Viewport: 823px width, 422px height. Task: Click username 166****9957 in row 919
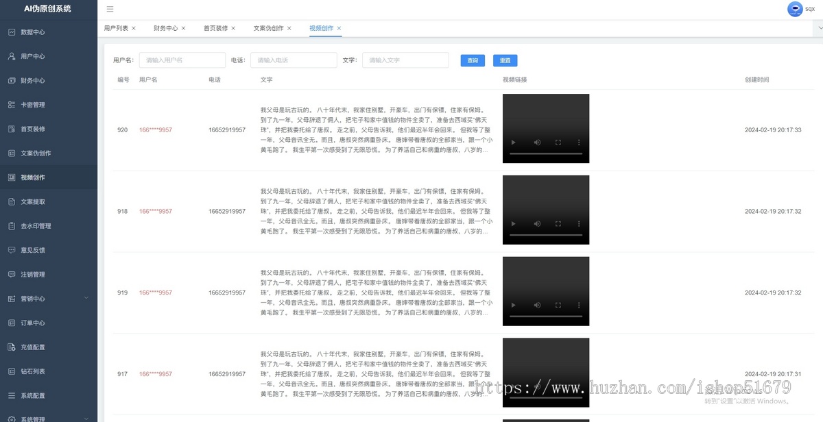(156, 293)
